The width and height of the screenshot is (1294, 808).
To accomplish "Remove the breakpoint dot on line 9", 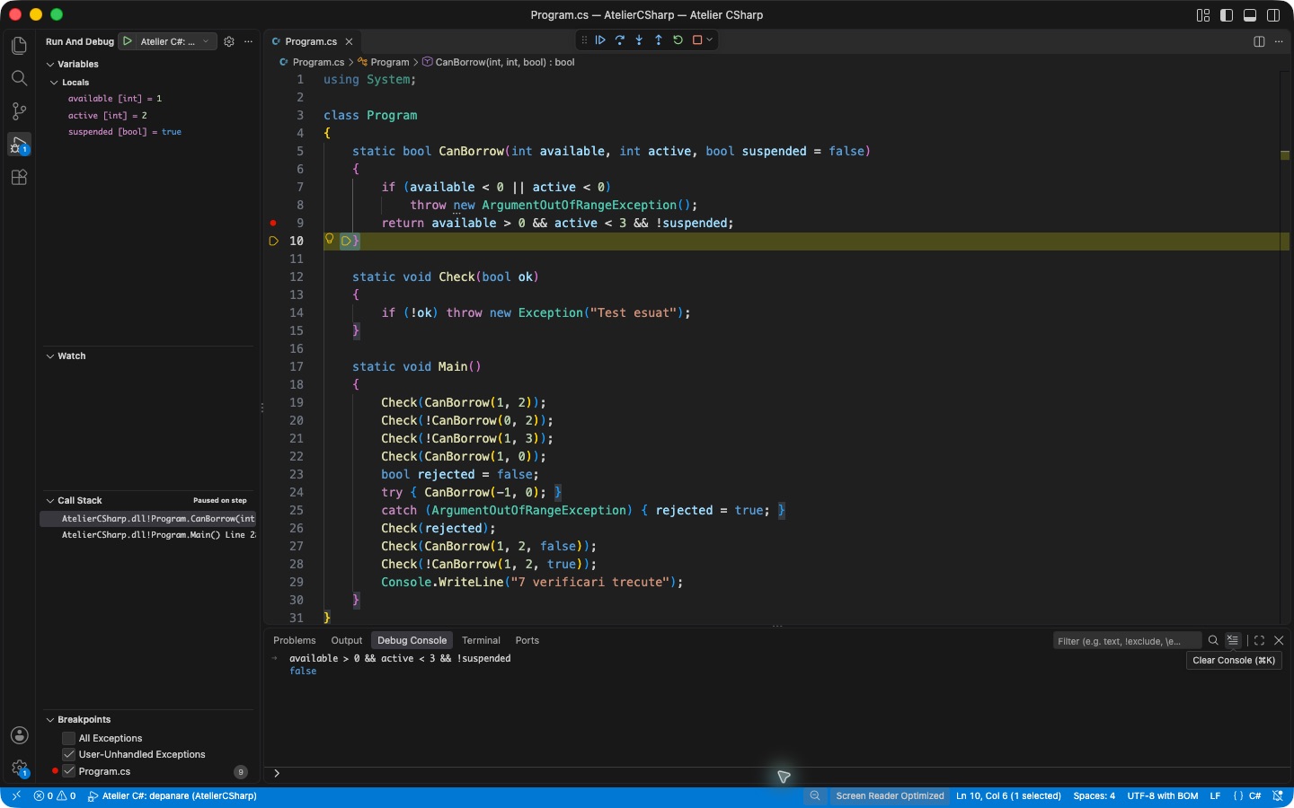I will coord(273,223).
